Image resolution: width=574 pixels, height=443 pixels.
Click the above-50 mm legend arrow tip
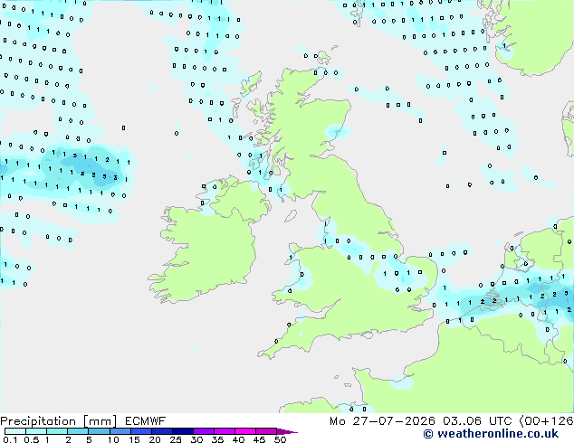[287, 431]
